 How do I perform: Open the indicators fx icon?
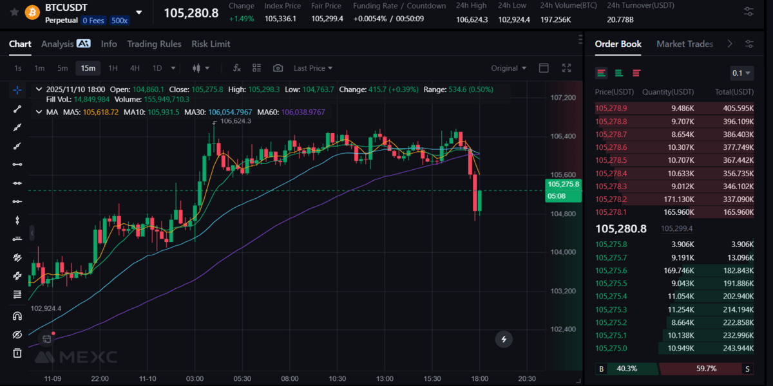click(236, 68)
